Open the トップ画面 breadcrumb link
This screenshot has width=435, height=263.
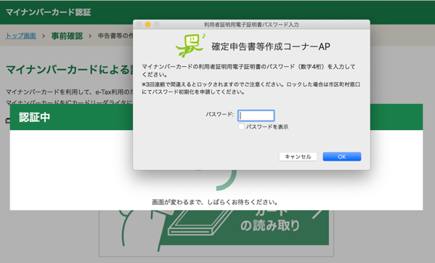pos(21,36)
